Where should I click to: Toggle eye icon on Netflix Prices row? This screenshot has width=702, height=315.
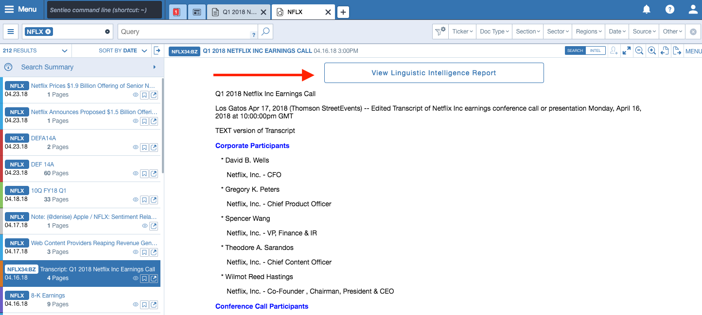coord(136,95)
